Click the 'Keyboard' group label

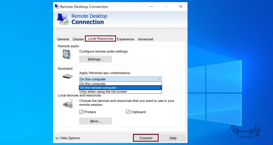click(65, 68)
